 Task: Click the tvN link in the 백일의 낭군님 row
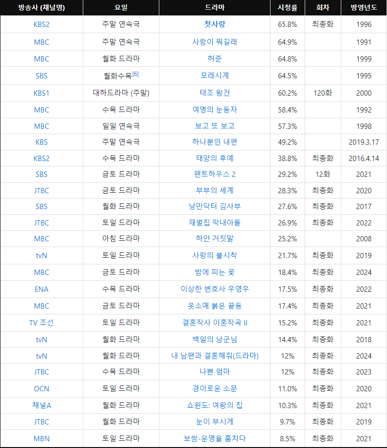click(x=41, y=340)
